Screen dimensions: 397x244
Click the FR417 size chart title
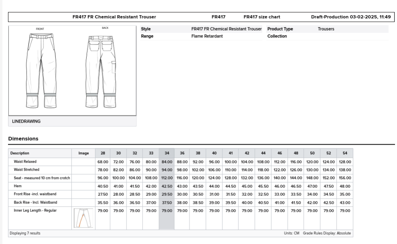pos(262,17)
